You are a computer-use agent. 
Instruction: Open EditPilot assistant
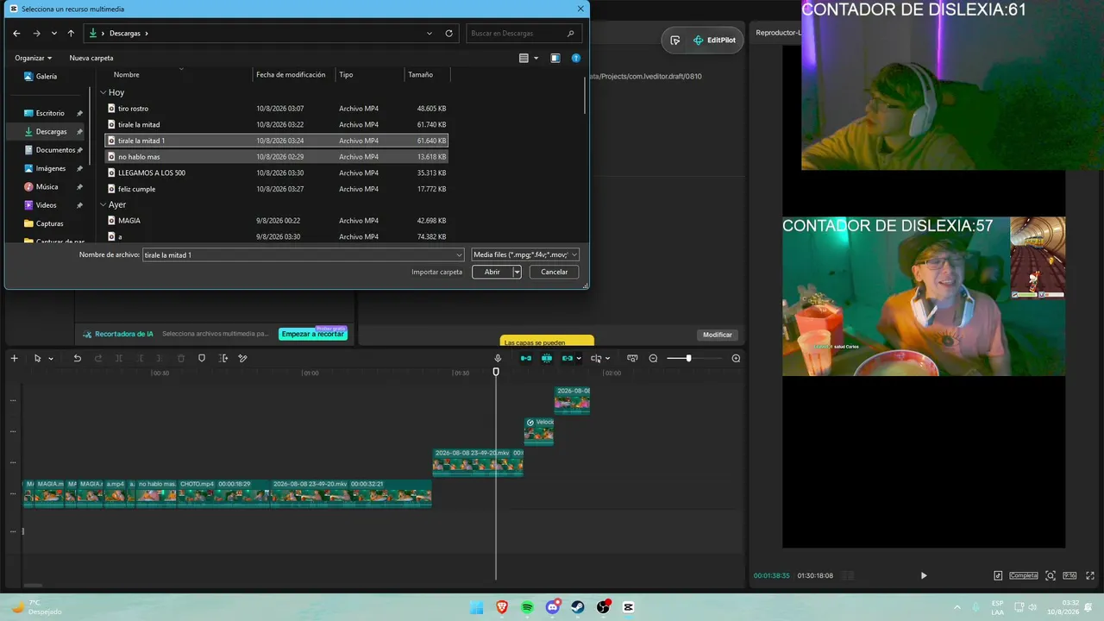coord(714,40)
